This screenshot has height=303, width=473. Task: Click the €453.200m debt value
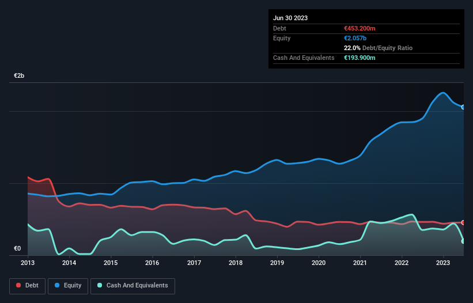tap(360, 28)
